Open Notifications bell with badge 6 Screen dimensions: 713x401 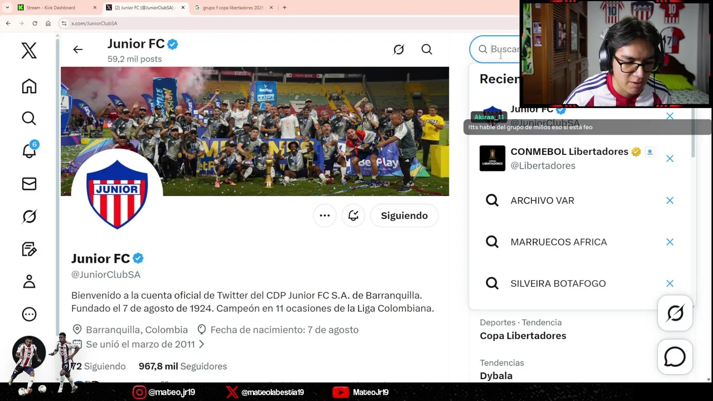(29, 150)
